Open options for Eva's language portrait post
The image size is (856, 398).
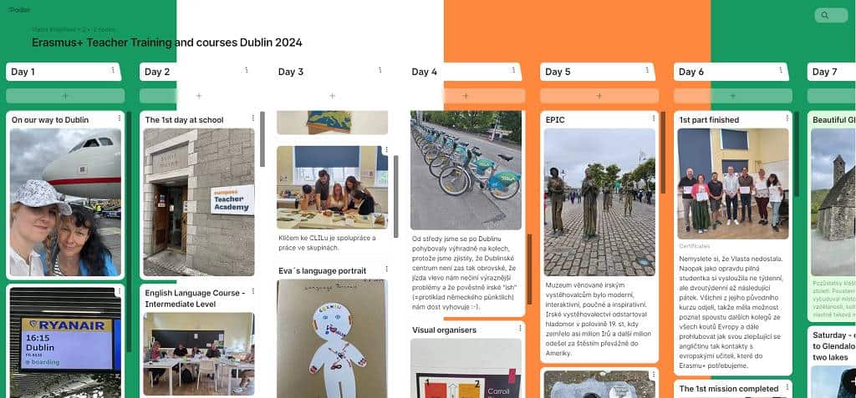click(386, 270)
